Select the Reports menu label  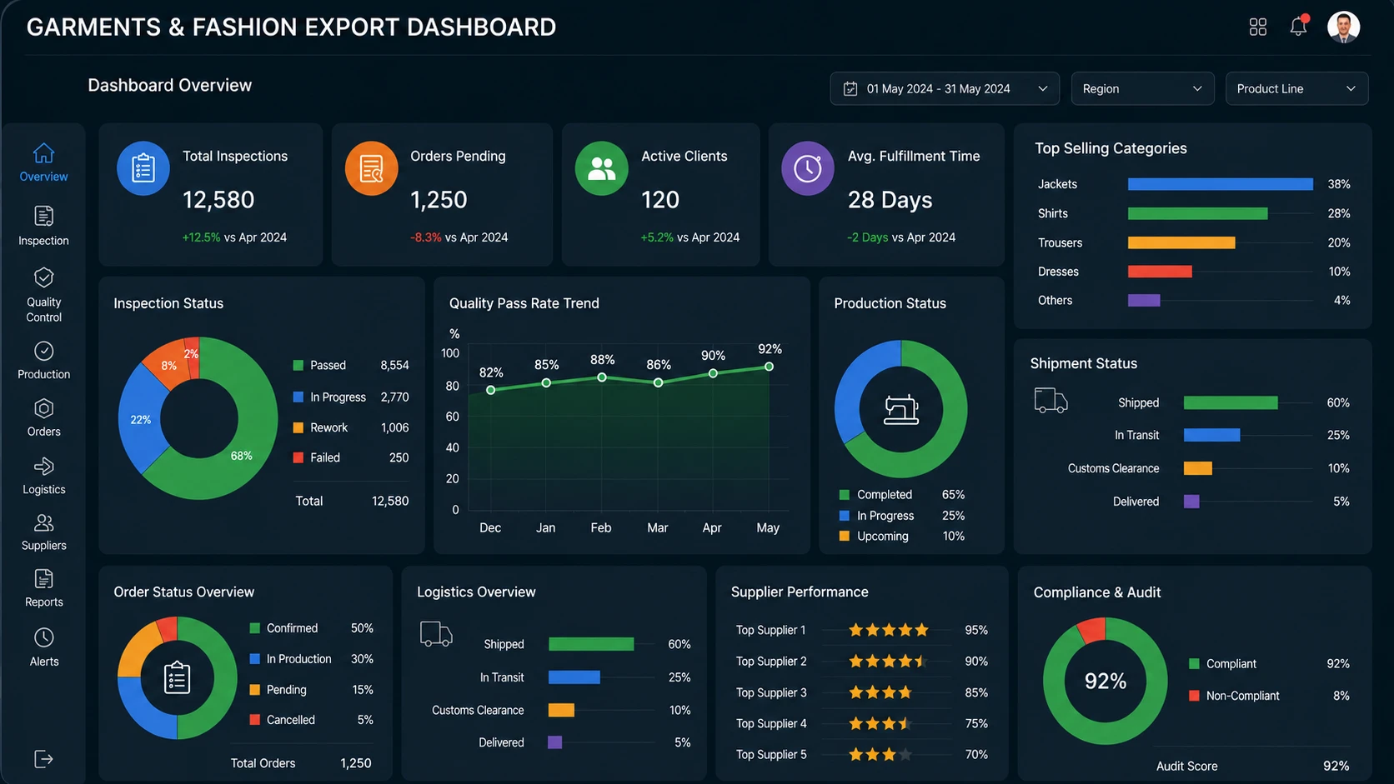[x=43, y=602]
